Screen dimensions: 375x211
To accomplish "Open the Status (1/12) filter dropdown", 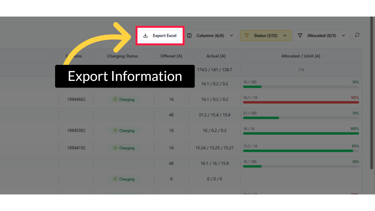I will click(x=266, y=36).
